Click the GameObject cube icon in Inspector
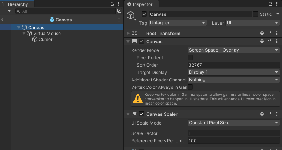 (131, 15)
